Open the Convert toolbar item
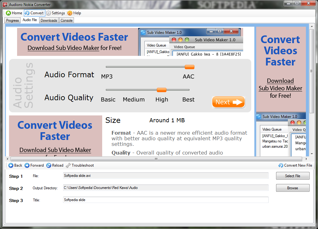The width and height of the screenshot is (318, 229). coord(34,13)
